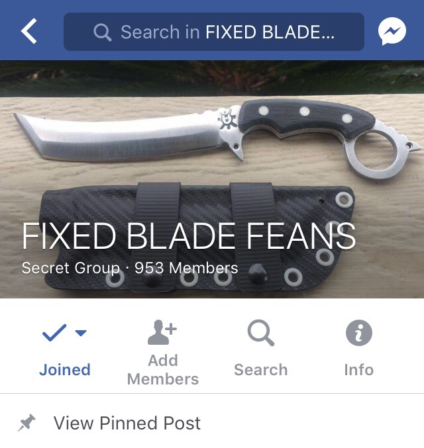Tap the back arrow icon
Viewport: 424px width, 448px height.
pyautogui.click(x=29, y=31)
